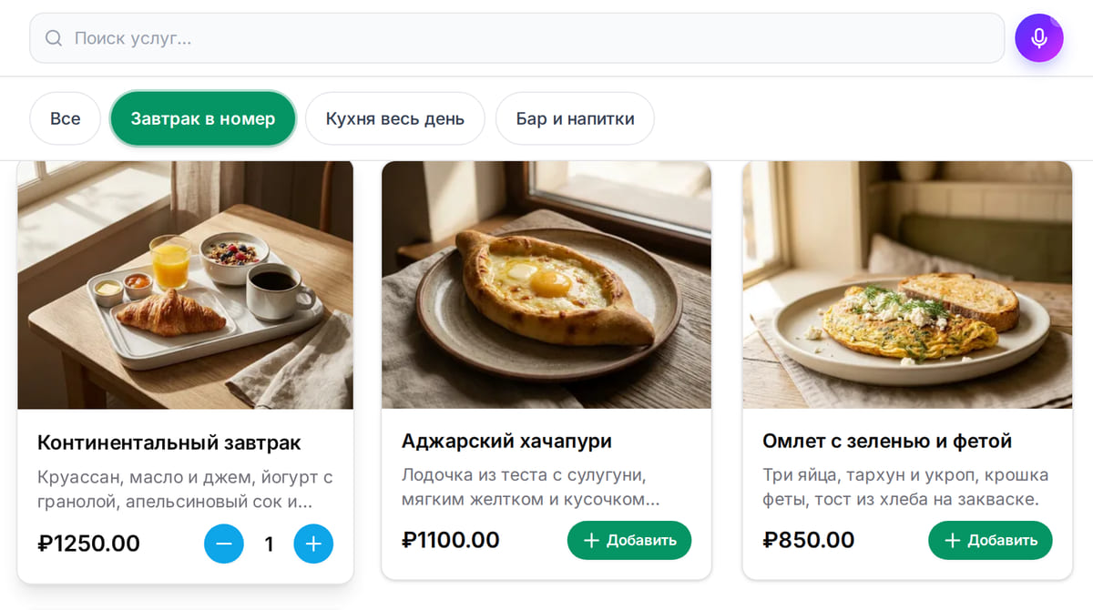Select the Все category filter

click(65, 118)
